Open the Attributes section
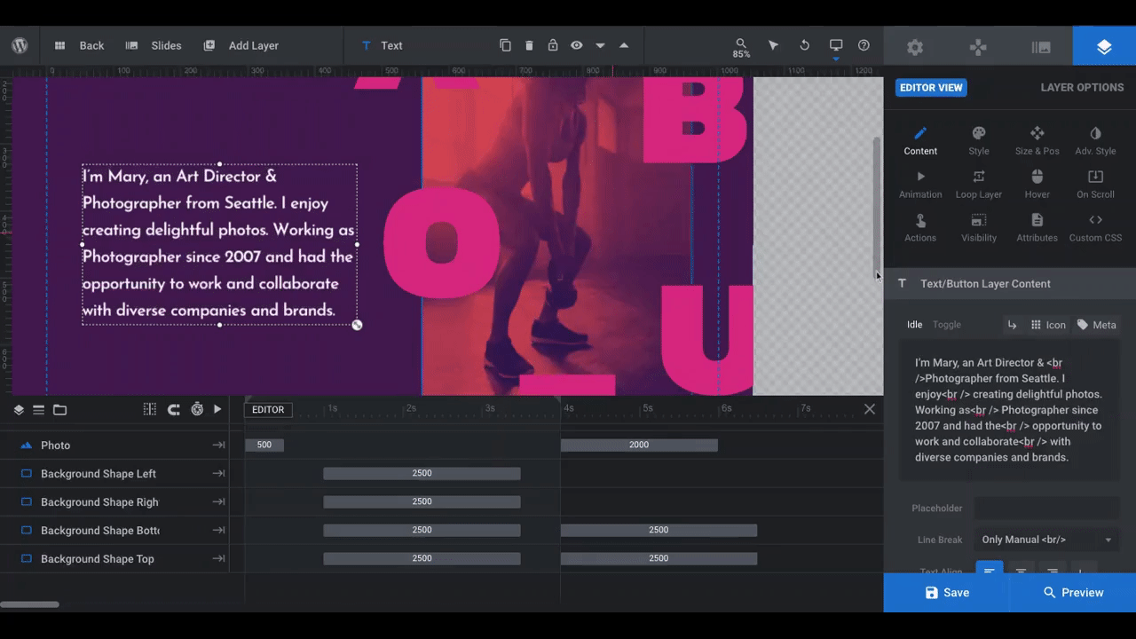Viewport: 1136px width, 639px height. click(1037, 228)
